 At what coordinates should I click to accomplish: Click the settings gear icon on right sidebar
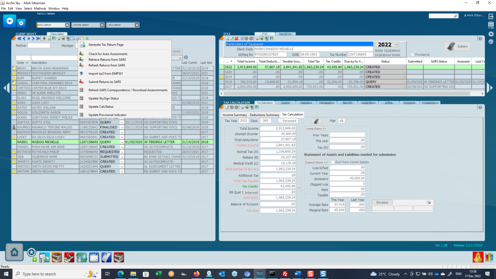pos(491,34)
